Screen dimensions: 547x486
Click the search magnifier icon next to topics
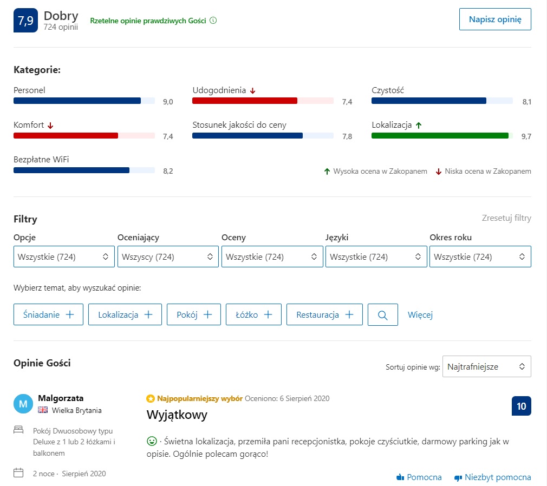coord(382,314)
